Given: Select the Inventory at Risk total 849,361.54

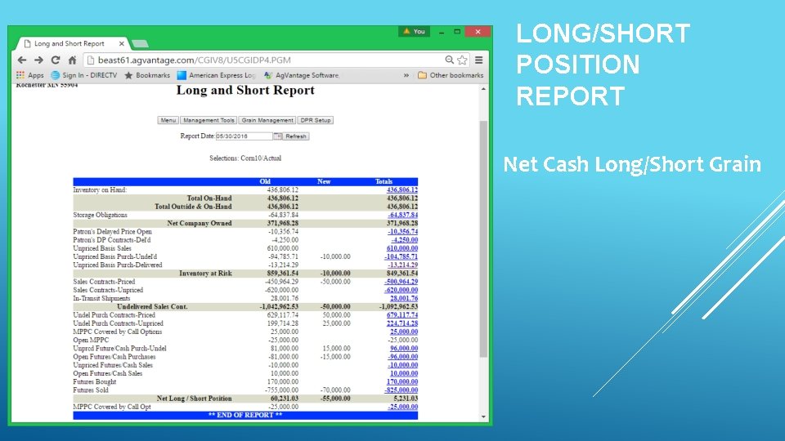Looking at the screenshot, I should tap(402, 274).
